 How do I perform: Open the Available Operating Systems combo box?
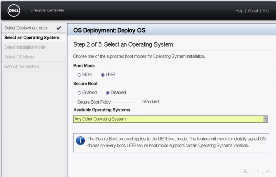[168, 119]
